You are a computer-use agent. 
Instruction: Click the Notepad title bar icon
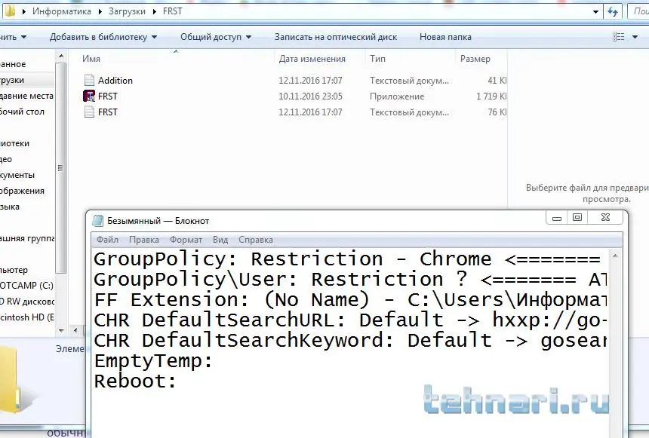pos(97,221)
